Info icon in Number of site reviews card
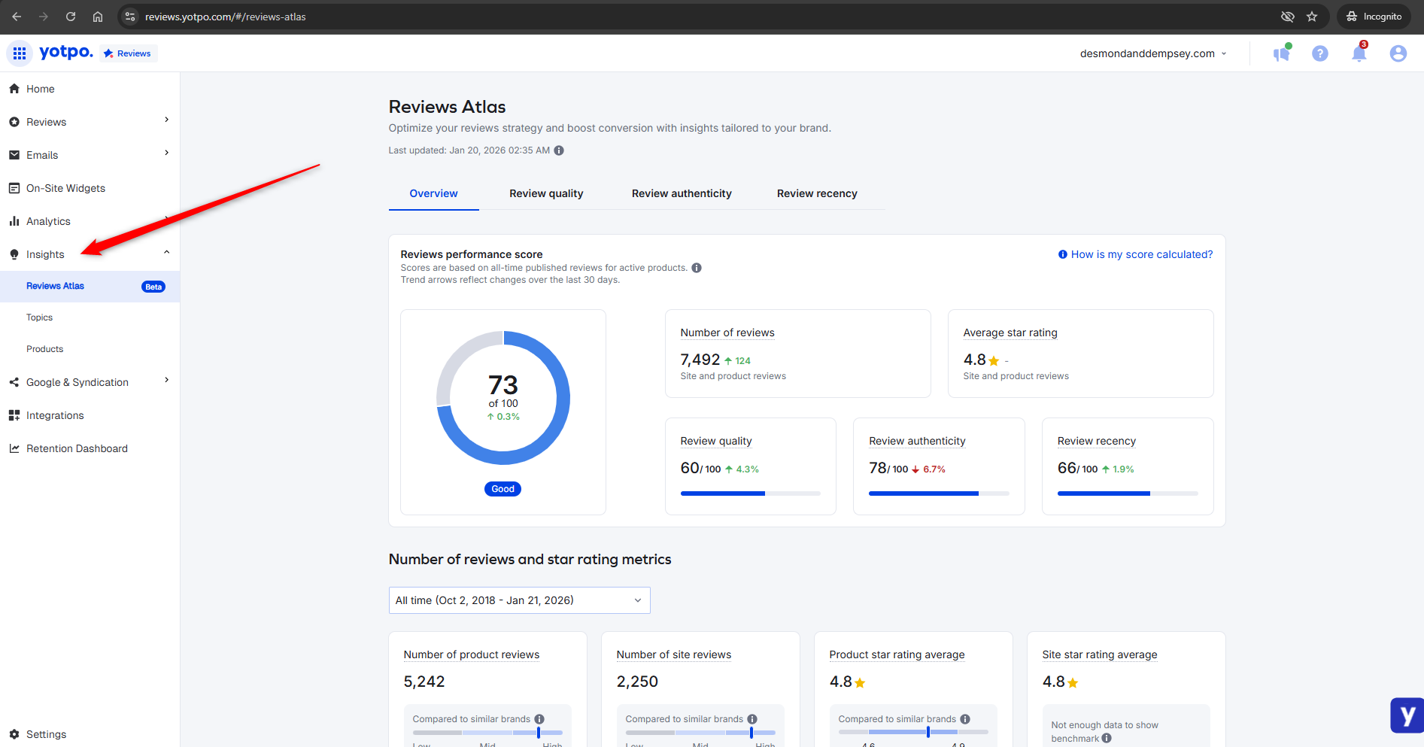 tap(752, 719)
